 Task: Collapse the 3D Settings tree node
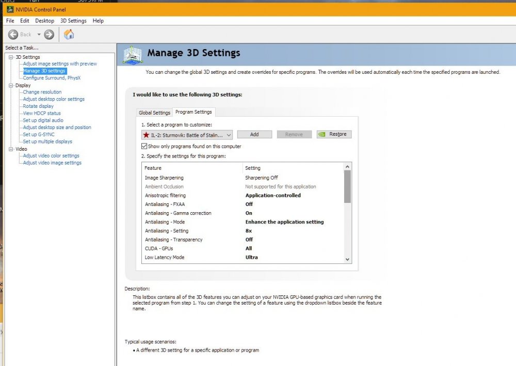(x=11, y=57)
